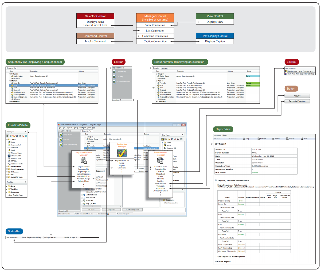Click the Home icon in the ReportView toolbar
The height and width of the screenshot is (270, 321).
[273, 139]
